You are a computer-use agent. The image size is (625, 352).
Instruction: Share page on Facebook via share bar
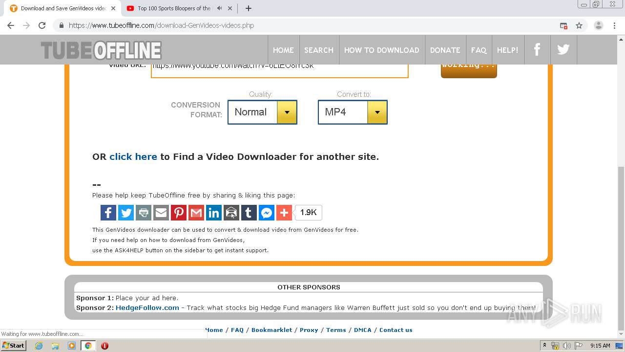[x=108, y=213]
